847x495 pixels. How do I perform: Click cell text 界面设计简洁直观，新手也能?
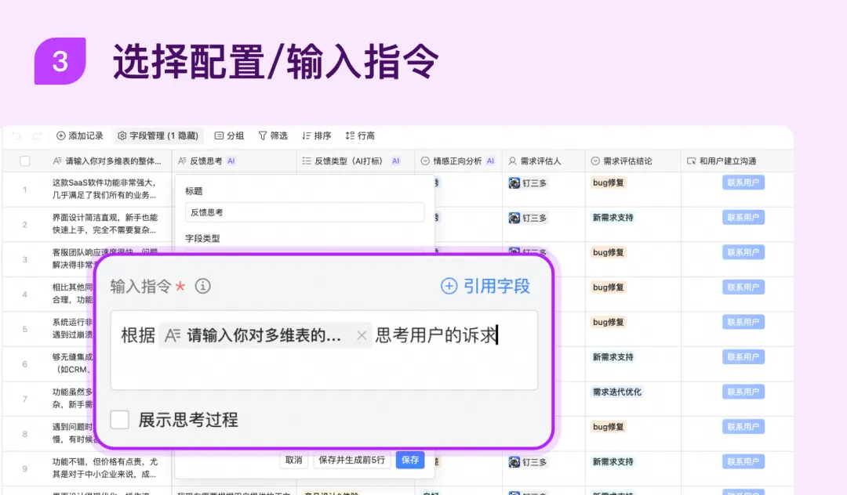pyautogui.click(x=105, y=217)
